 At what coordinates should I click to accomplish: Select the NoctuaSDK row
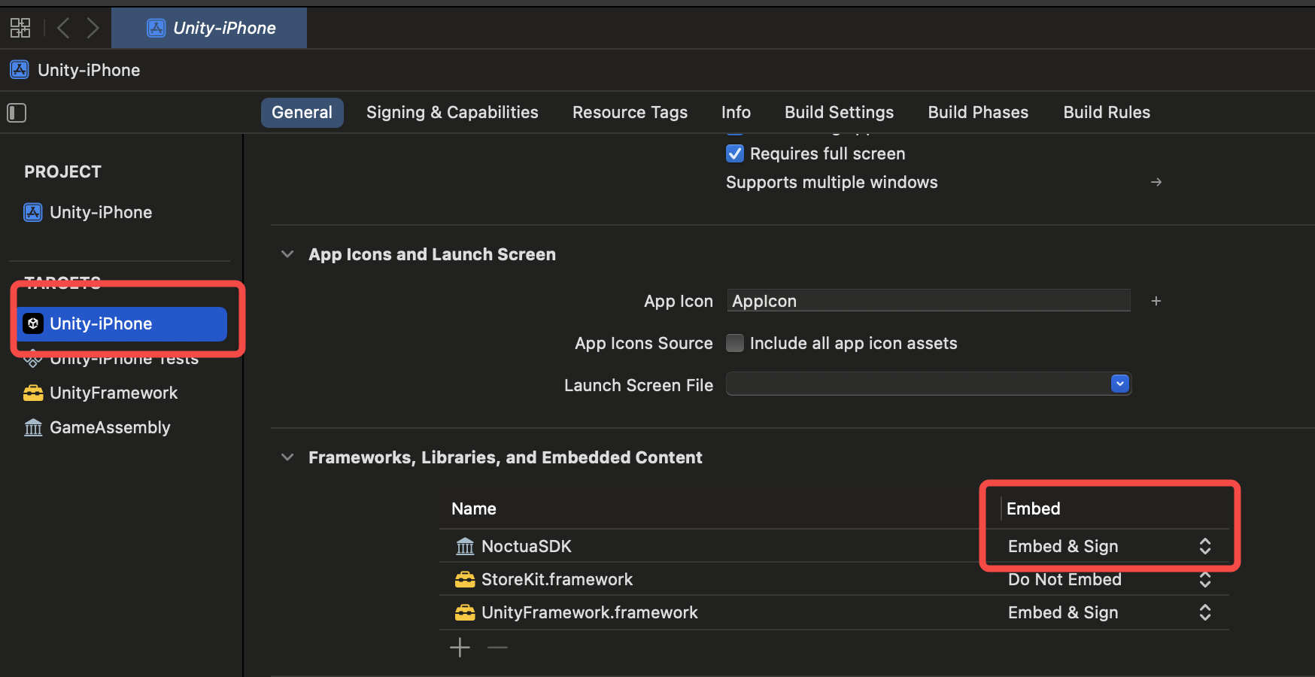point(834,546)
